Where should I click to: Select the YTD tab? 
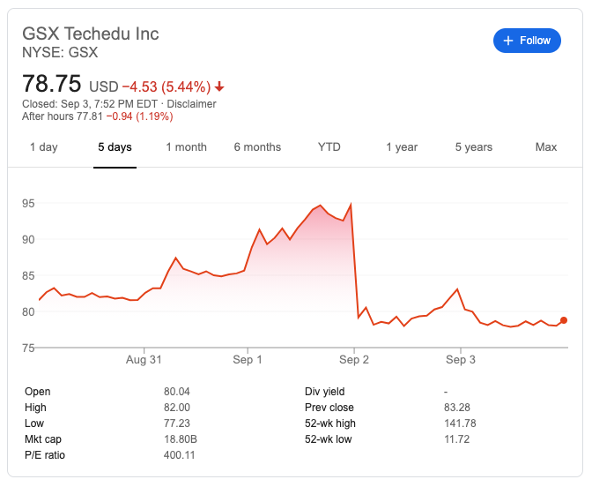coord(329,147)
